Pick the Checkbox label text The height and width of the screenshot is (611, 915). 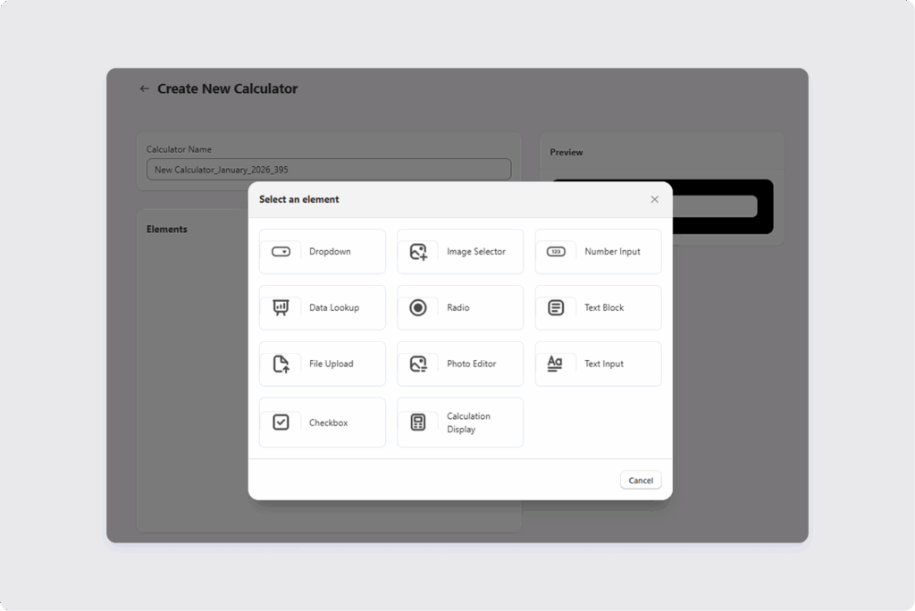pos(328,423)
